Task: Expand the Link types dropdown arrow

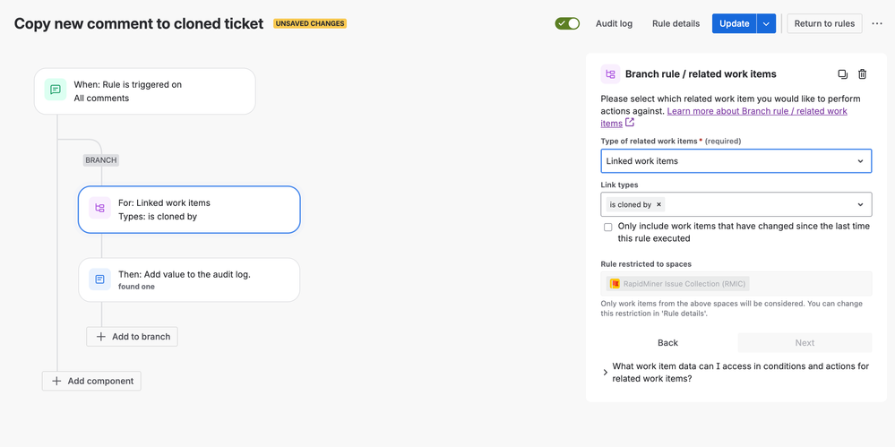Action: tap(860, 204)
